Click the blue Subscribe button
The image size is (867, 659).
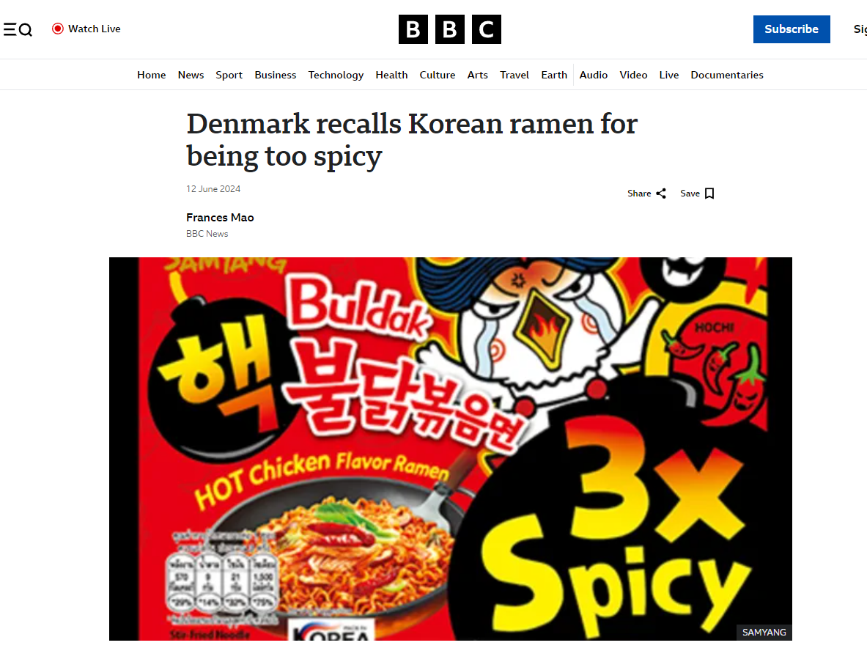click(x=792, y=29)
